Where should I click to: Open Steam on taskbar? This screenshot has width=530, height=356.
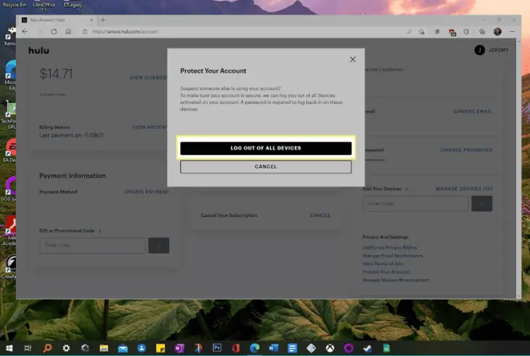(368, 348)
